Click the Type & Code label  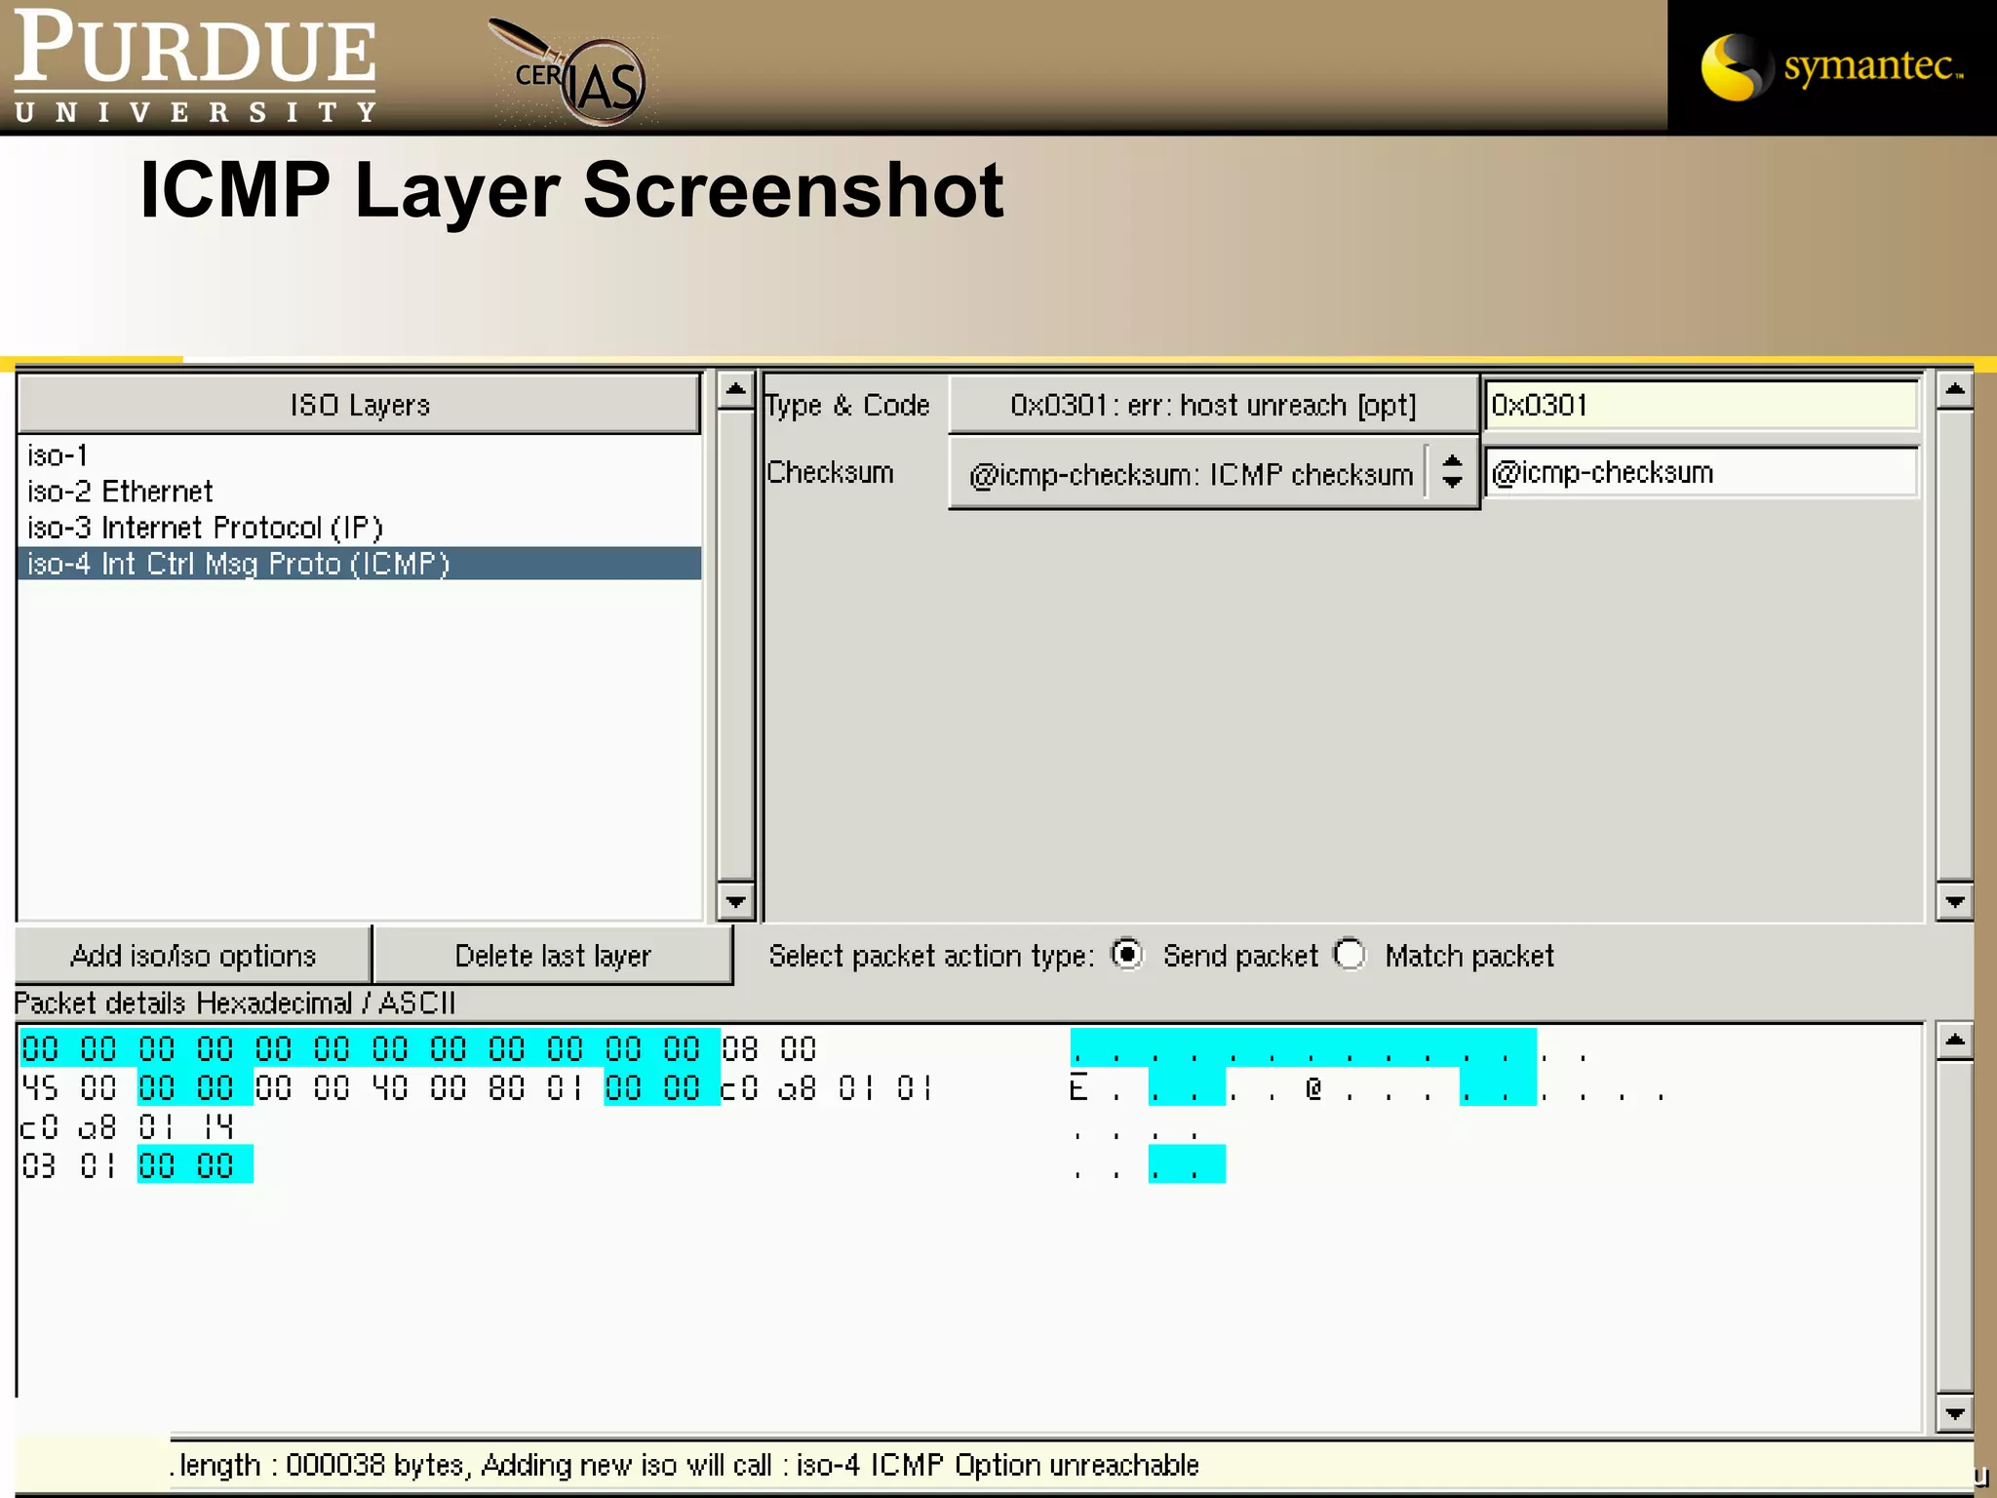click(x=847, y=406)
